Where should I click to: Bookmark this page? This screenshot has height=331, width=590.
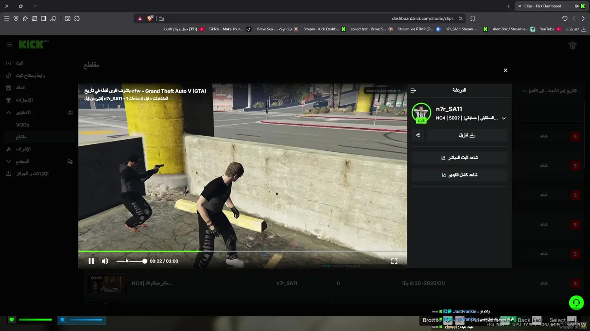[x=472, y=18]
